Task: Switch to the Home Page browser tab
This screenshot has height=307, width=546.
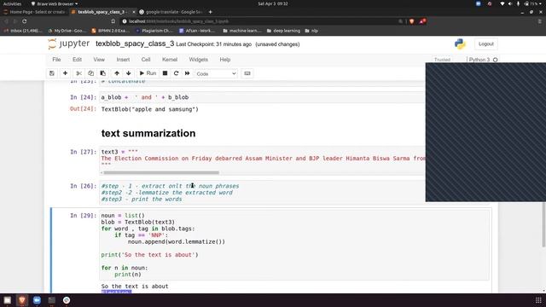Action: tap(34, 12)
